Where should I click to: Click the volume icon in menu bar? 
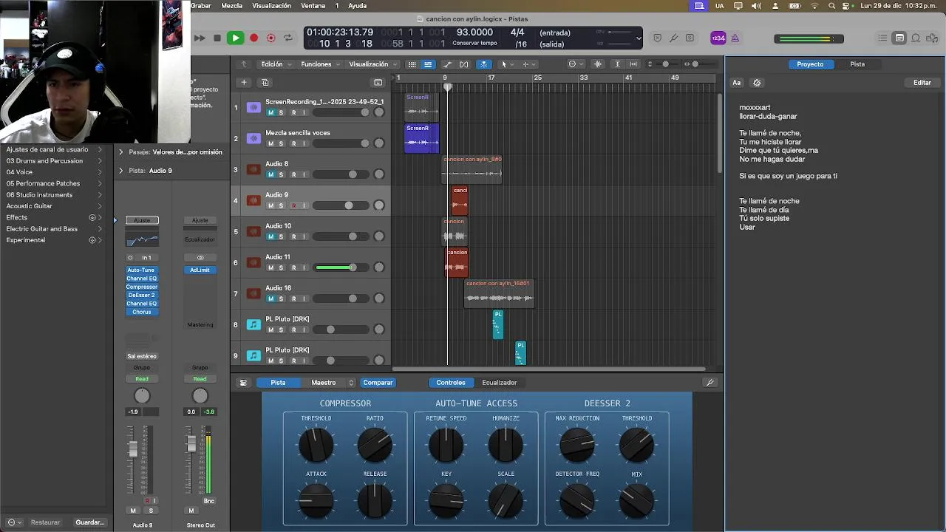point(756,6)
